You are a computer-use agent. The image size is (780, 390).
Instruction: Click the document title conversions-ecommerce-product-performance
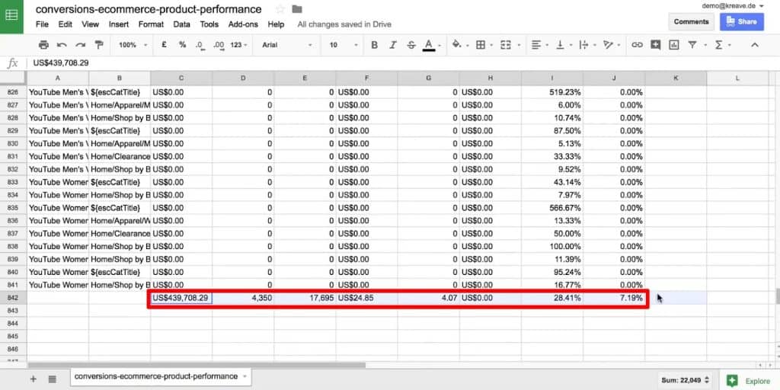149,9
